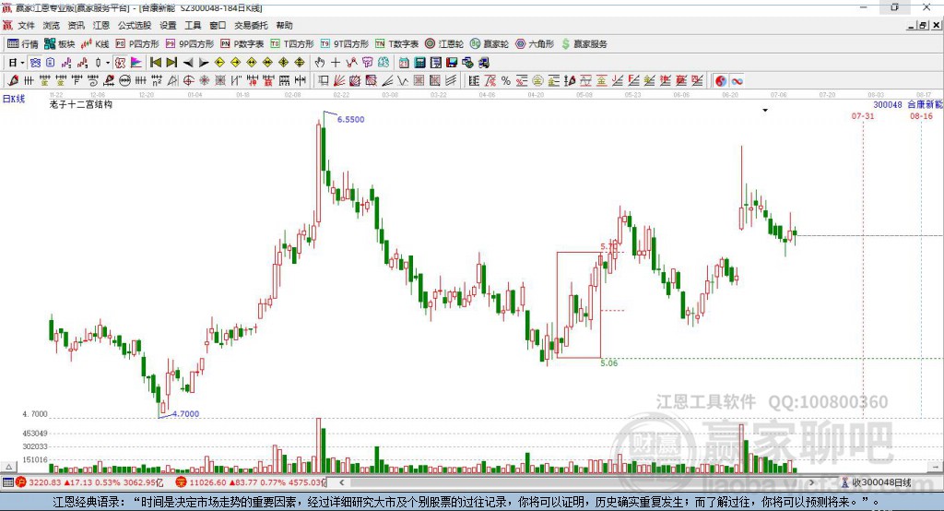Open the 赢家轮 wheel tool
The image size is (944, 511).
(490, 44)
